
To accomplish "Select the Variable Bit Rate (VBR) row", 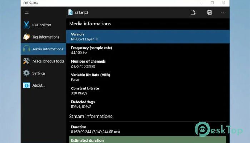I will tap(148, 77).
